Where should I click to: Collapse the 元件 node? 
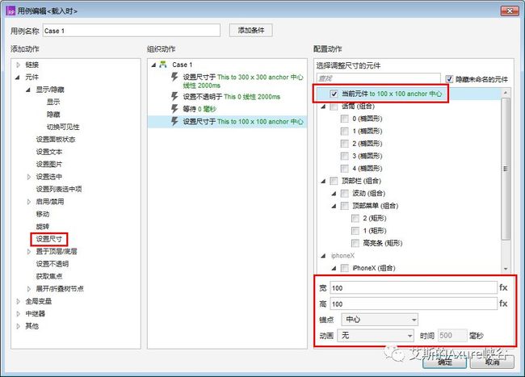coord(18,77)
